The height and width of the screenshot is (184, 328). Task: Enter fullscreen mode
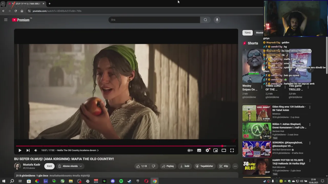coord(232,150)
